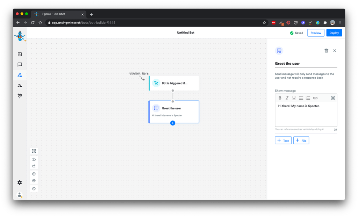Open the chat conversations sidebar icon

coord(20,65)
